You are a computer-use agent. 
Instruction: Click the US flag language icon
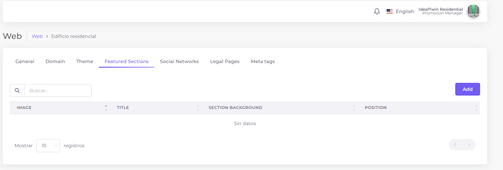click(390, 11)
